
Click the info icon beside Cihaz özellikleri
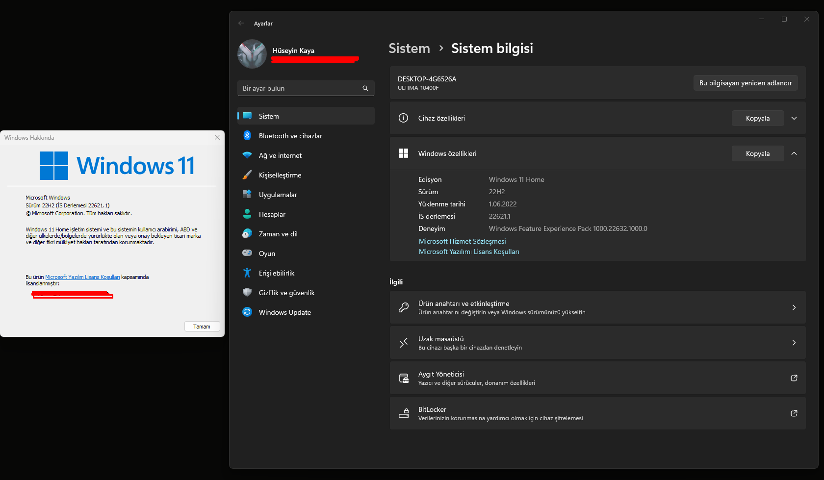click(403, 118)
